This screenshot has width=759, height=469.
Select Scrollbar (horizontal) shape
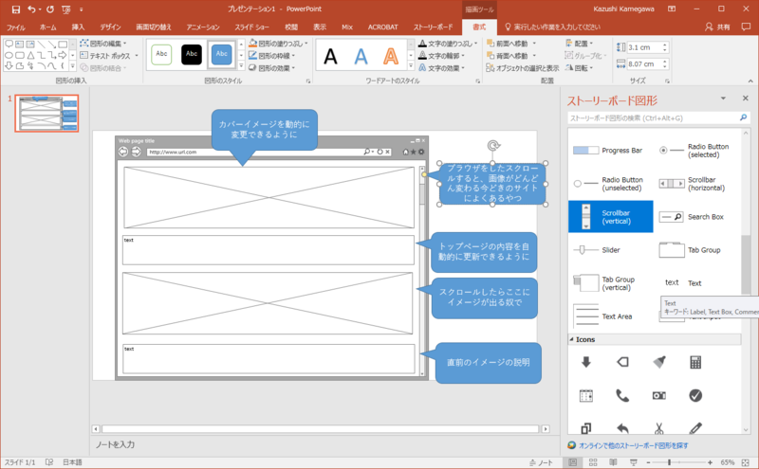pos(697,184)
